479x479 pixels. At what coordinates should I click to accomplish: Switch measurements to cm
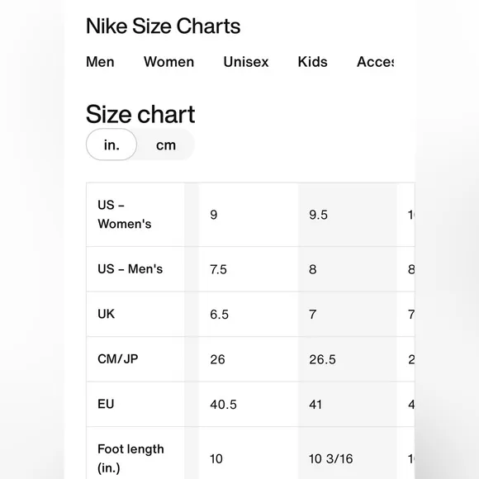click(166, 145)
